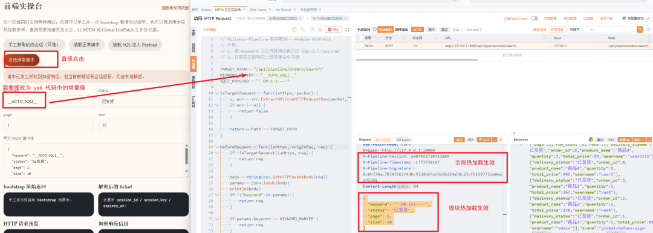Close the Yak Runner tab
This screenshot has height=233, width=653.
pyautogui.click(x=294, y=10)
